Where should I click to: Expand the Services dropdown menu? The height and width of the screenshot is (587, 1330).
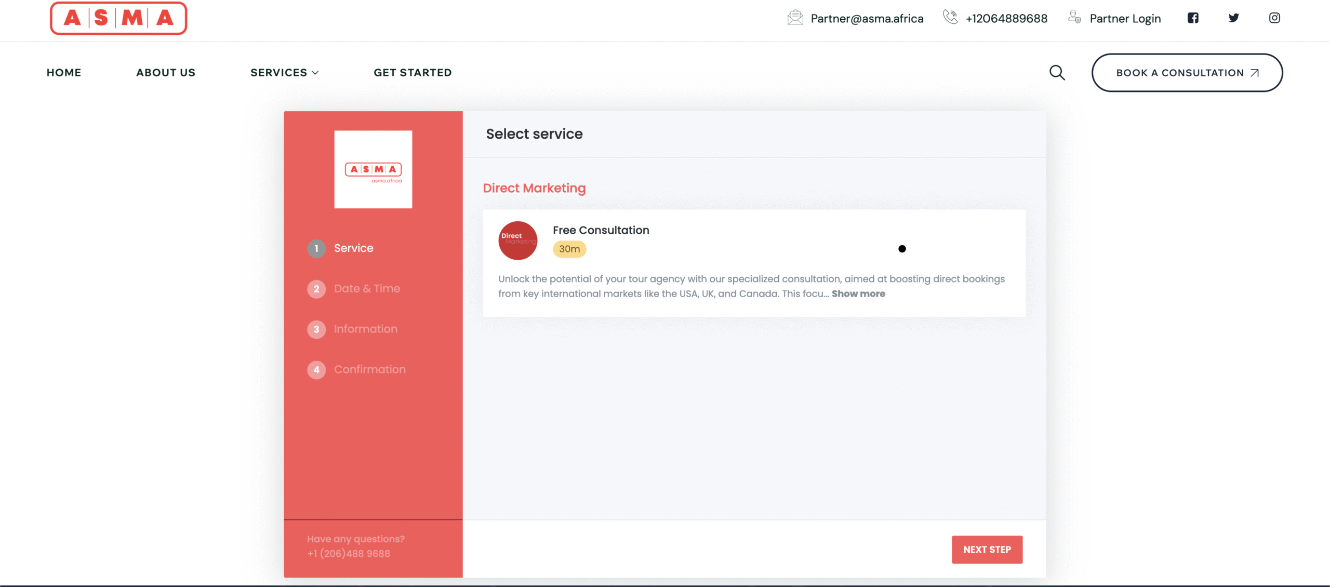pos(284,73)
